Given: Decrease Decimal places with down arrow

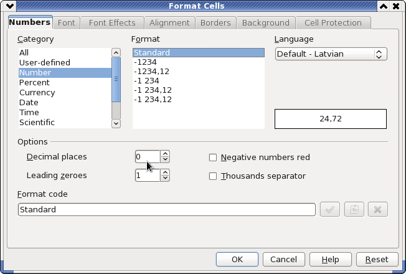Looking at the screenshot, I should tap(165, 160).
